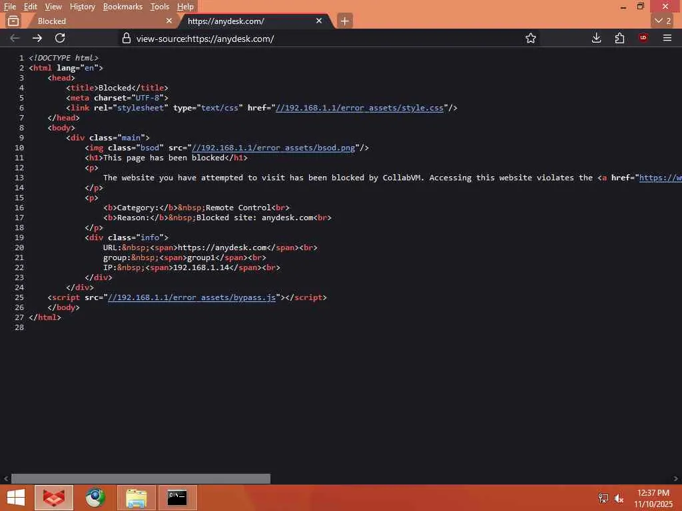Open the Bookmarks menu
Screen dimensions: 682x511
click(123, 7)
